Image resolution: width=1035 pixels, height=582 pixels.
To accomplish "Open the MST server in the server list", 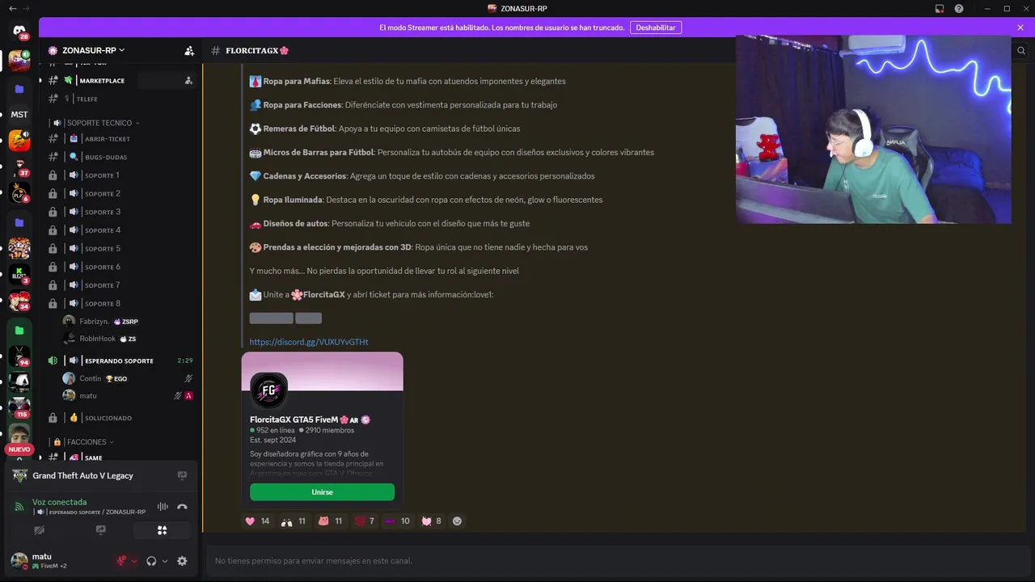I will 19,115.
